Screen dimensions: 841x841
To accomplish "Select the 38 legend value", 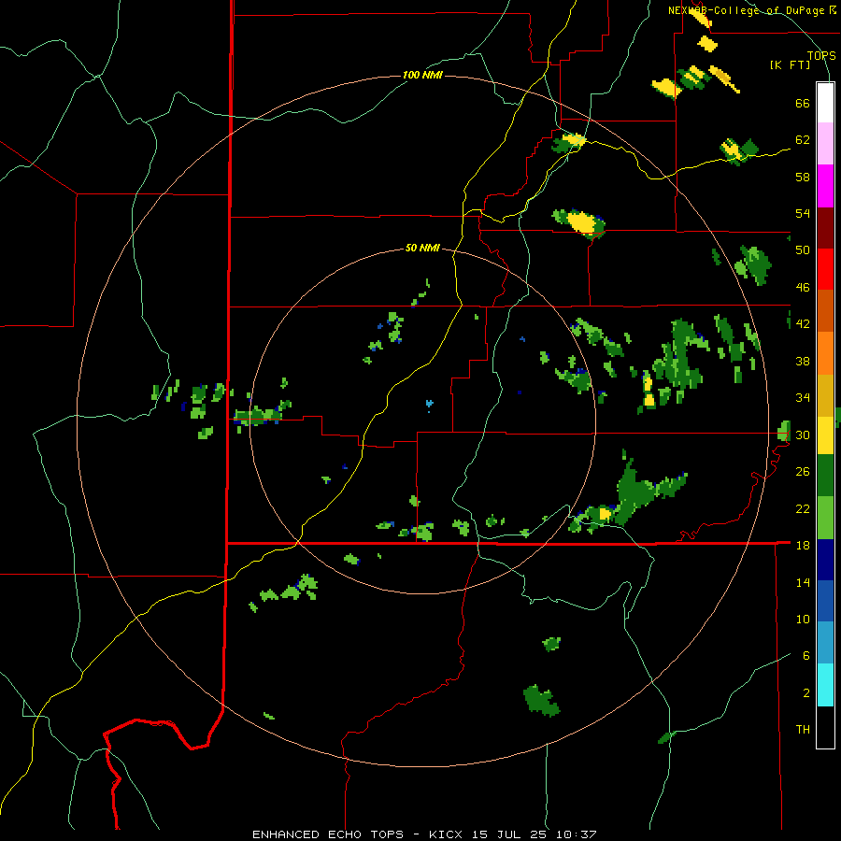I will [x=803, y=361].
